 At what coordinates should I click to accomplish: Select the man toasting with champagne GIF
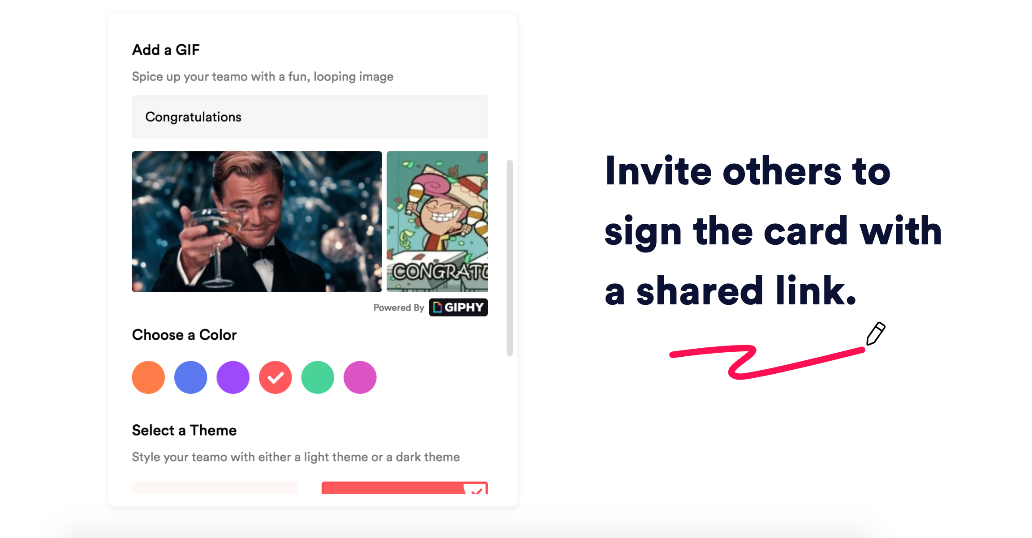pyautogui.click(x=257, y=222)
